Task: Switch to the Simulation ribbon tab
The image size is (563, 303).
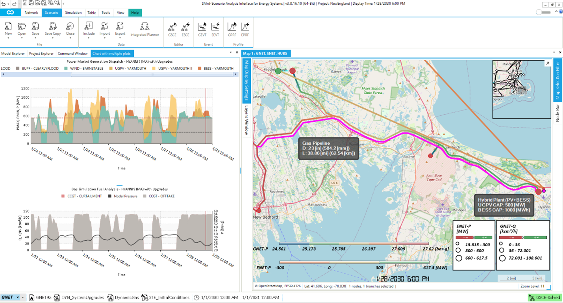Action: pyautogui.click(x=73, y=13)
